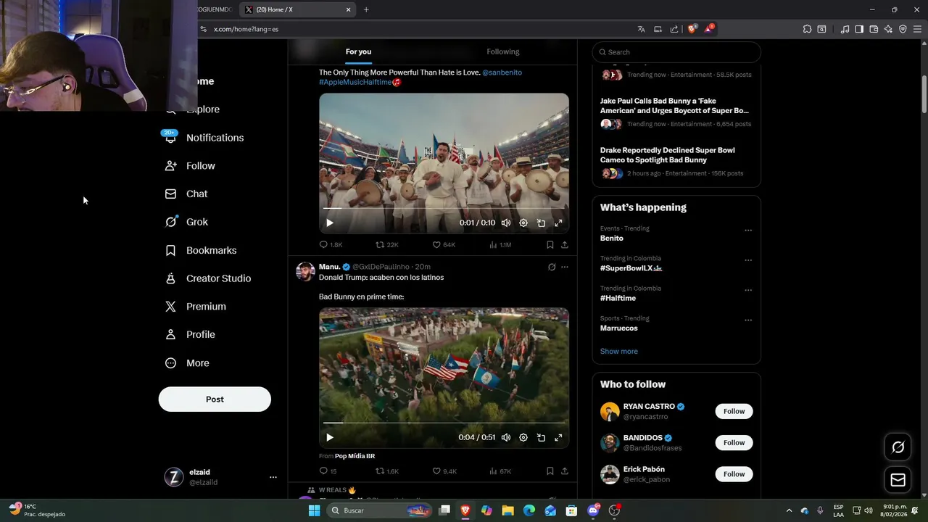
Task: Click the Brave Shields icon in address bar
Action: coord(692,29)
